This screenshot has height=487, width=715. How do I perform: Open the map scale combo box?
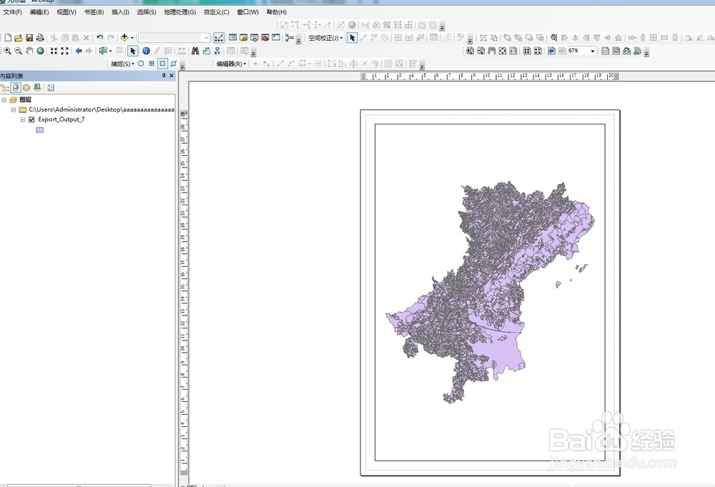point(174,38)
